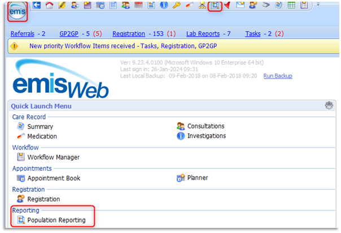Click the yellow pencil note toolbar icon
The image size is (341, 233).
(x=62, y=5)
